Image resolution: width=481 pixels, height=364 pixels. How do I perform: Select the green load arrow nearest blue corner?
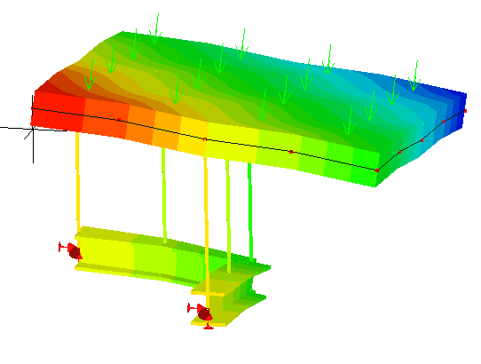(414, 75)
